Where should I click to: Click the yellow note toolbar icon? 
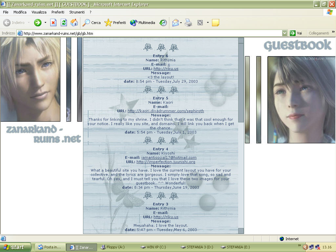[x=215, y=23]
